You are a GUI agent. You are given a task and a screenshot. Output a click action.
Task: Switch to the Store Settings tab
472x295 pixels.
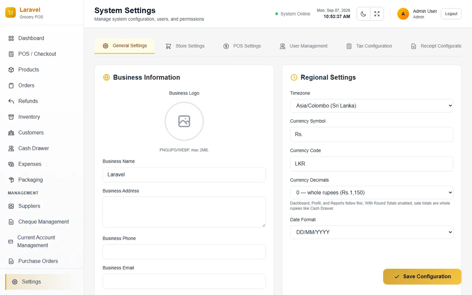point(185,46)
